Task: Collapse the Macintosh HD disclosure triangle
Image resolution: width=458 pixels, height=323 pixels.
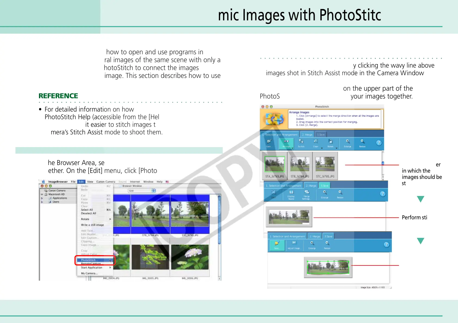Action: pyautogui.click(x=42, y=194)
